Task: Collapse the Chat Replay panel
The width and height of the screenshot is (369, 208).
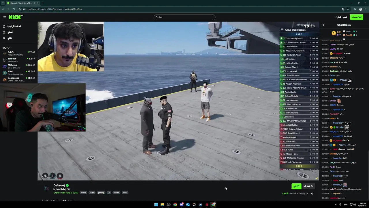Action: pyautogui.click(x=323, y=25)
